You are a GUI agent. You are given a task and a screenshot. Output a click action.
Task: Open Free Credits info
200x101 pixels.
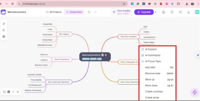(122, 12)
